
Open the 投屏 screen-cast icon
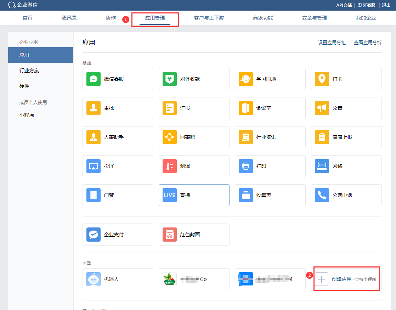point(94,166)
